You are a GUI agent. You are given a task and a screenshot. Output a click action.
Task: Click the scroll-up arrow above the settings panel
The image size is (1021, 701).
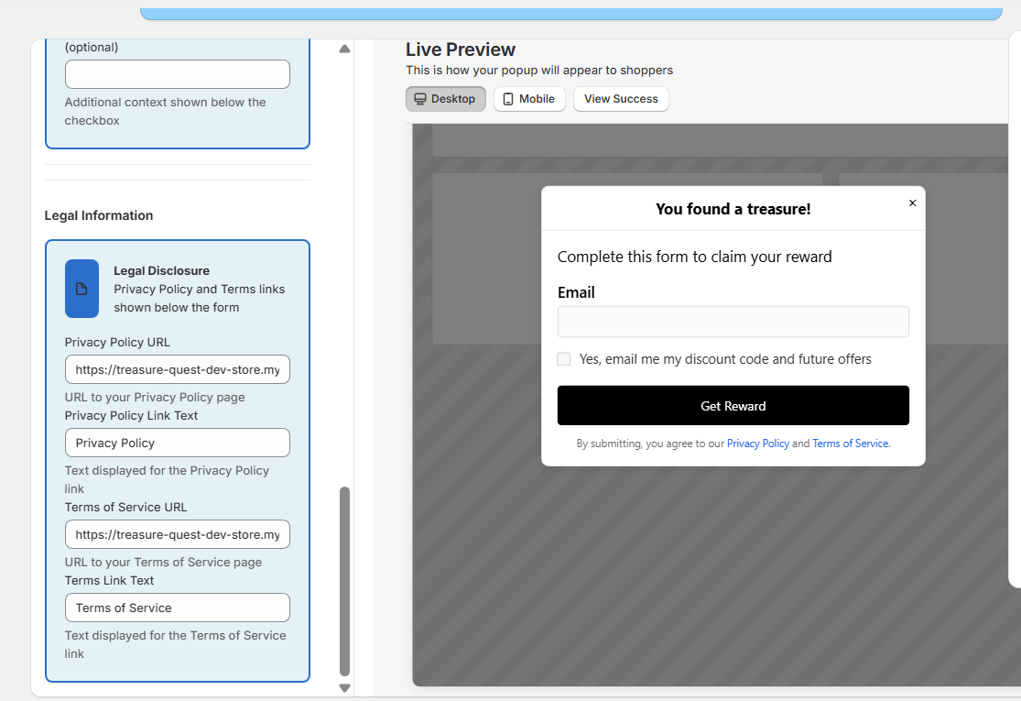click(344, 48)
